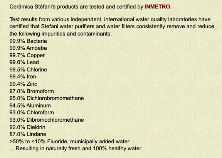Click the 99.6% Lead entry
The height and width of the screenshot is (158, 222).
tap(24, 62)
